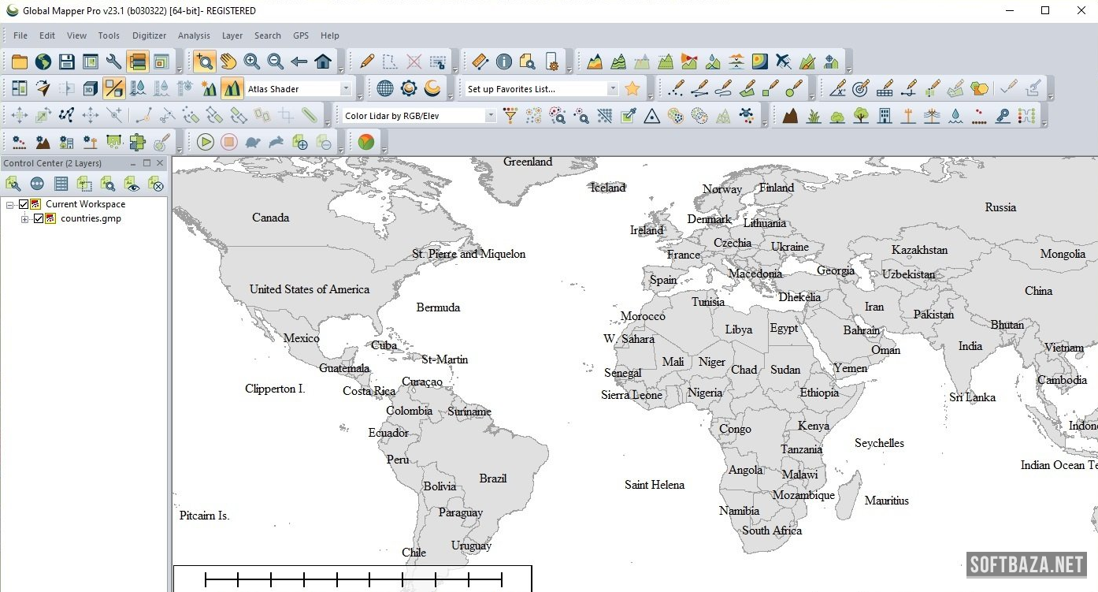Open the Color Lidar by RGB/Elev dropdown
This screenshot has width=1098, height=592.
490,116
